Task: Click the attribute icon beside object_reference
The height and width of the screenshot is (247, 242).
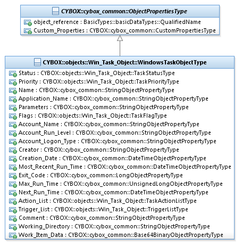Action: (28, 22)
